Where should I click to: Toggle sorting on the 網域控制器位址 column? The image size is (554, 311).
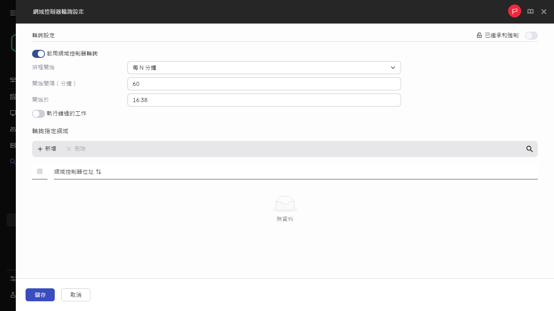pyautogui.click(x=98, y=172)
